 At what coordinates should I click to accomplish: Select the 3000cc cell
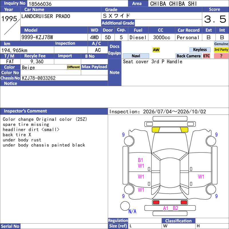point(162,37)
